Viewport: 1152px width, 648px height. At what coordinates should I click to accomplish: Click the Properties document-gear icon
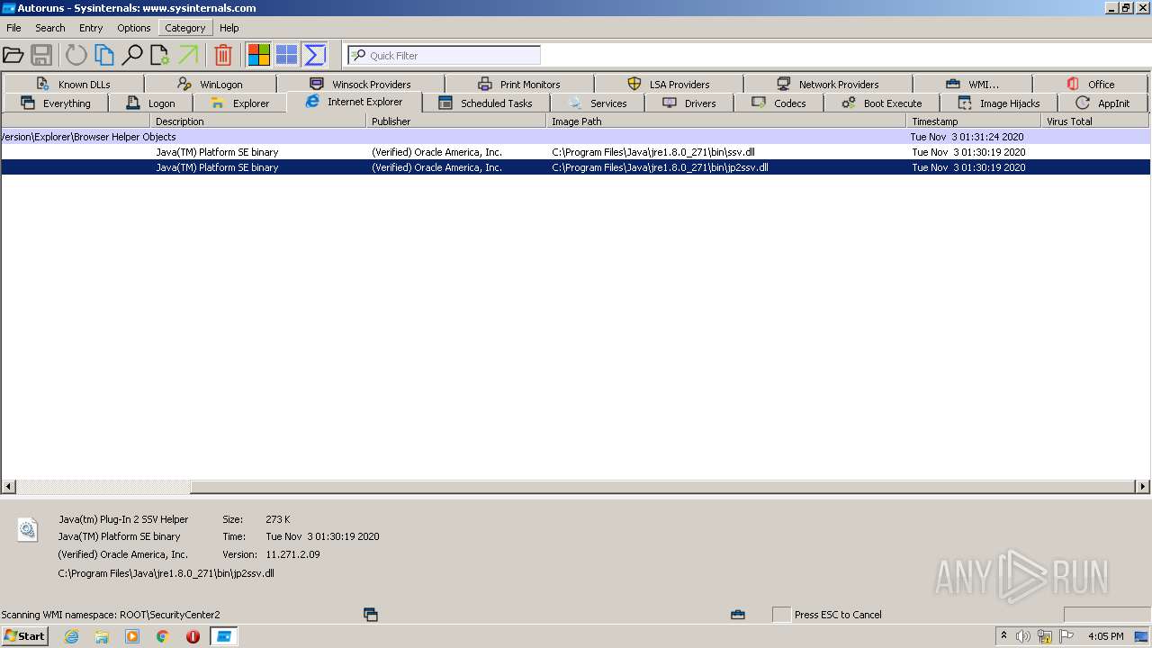click(x=160, y=55)
